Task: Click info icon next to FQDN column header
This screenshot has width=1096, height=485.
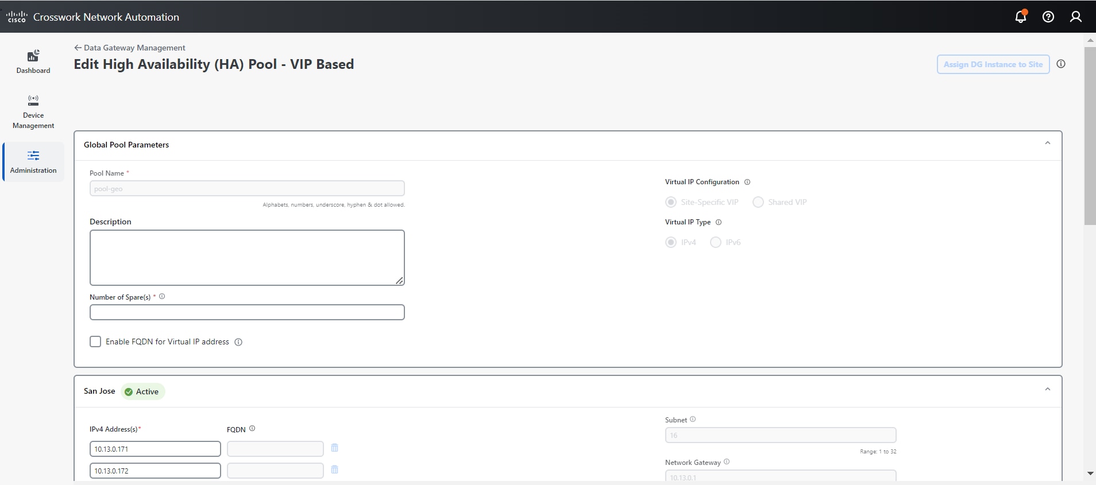Action: tap(252, 429)
